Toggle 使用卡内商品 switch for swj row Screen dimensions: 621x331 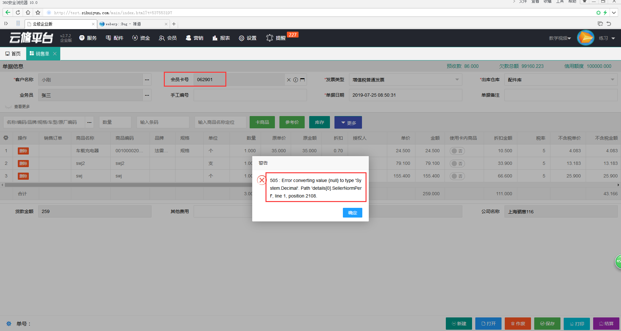(x=457, y=176)
